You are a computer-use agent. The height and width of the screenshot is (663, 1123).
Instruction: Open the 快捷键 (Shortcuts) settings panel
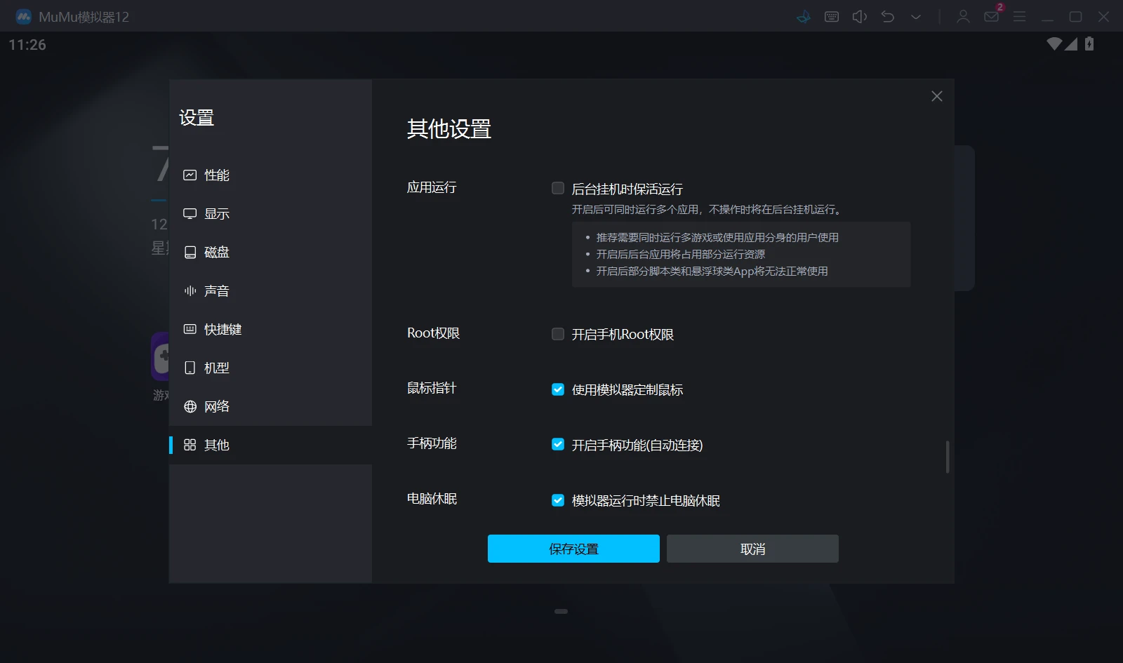pos(222,329)
